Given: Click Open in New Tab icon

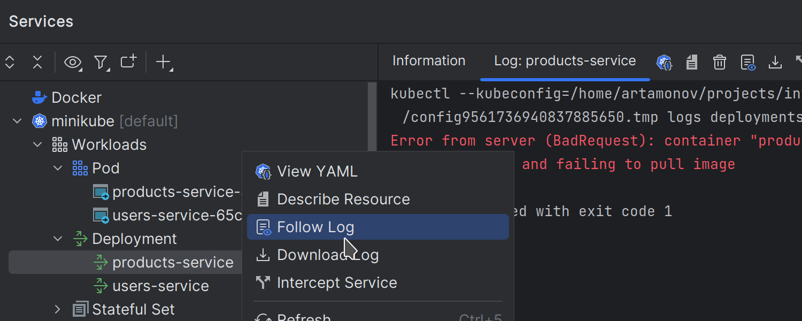Looking at the screenshot, I should [x=128, y=62].
